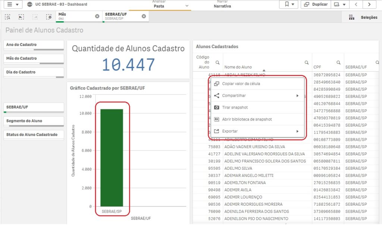The width and height of the screenshot is (382, 225).
Task: Clear all selections icon
Action: (49, 17)
